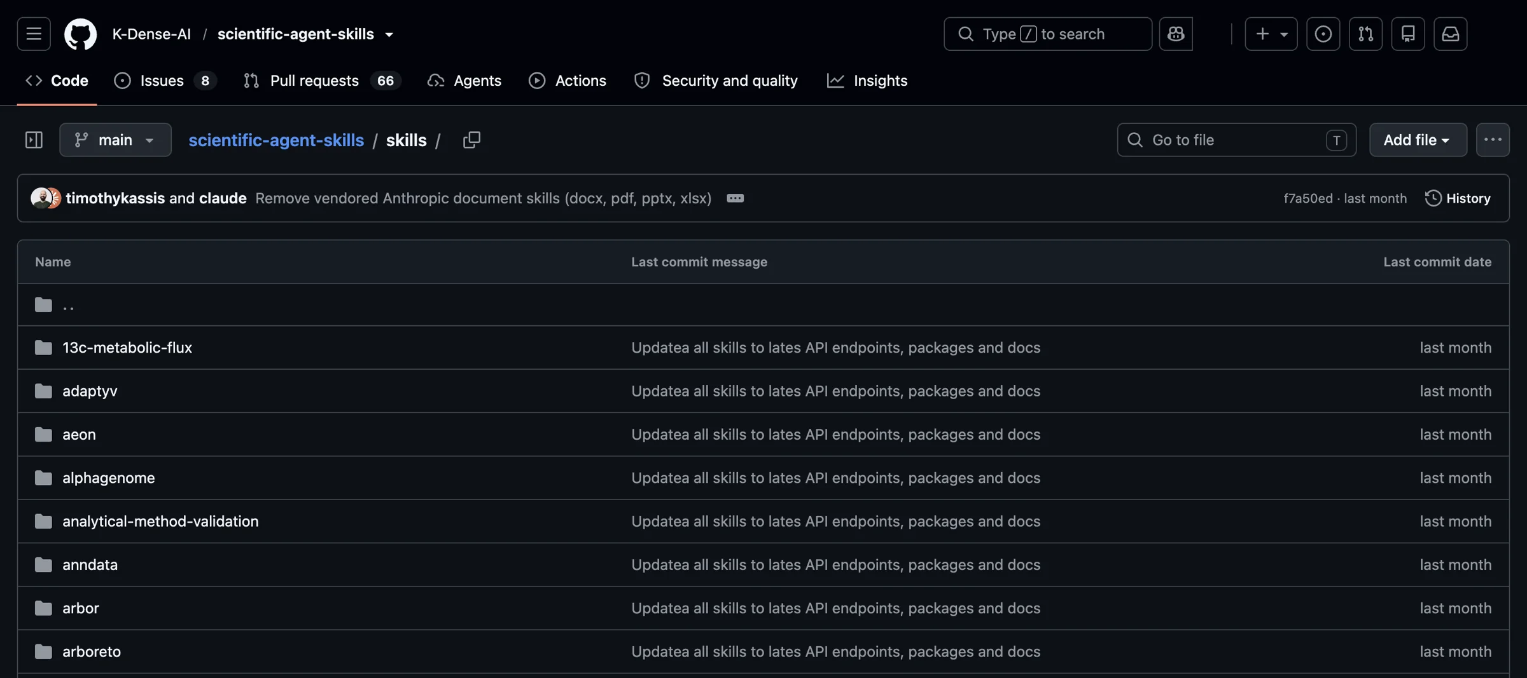Open the notifications inbox icon
Viewport: 1527px width, 678px height.
pyautogui.click(x=1451, y=34)
